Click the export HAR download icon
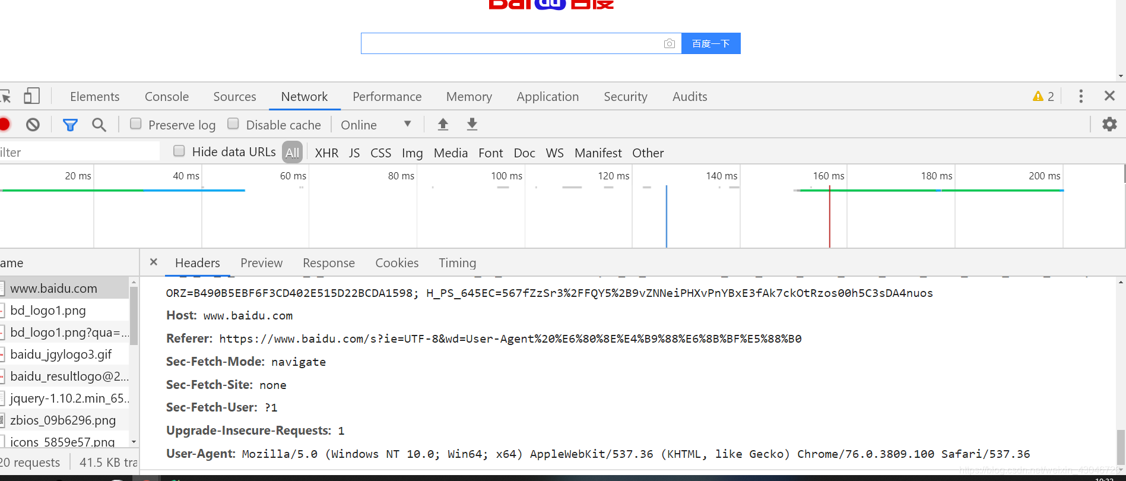 click(x=472, y=124)
